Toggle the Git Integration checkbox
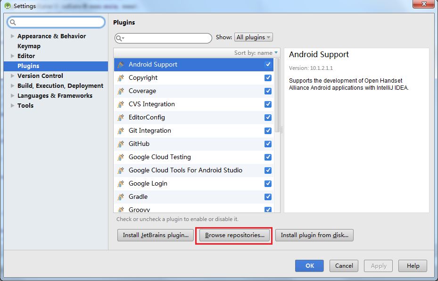The image size is (438, 281). pos(268,131)
